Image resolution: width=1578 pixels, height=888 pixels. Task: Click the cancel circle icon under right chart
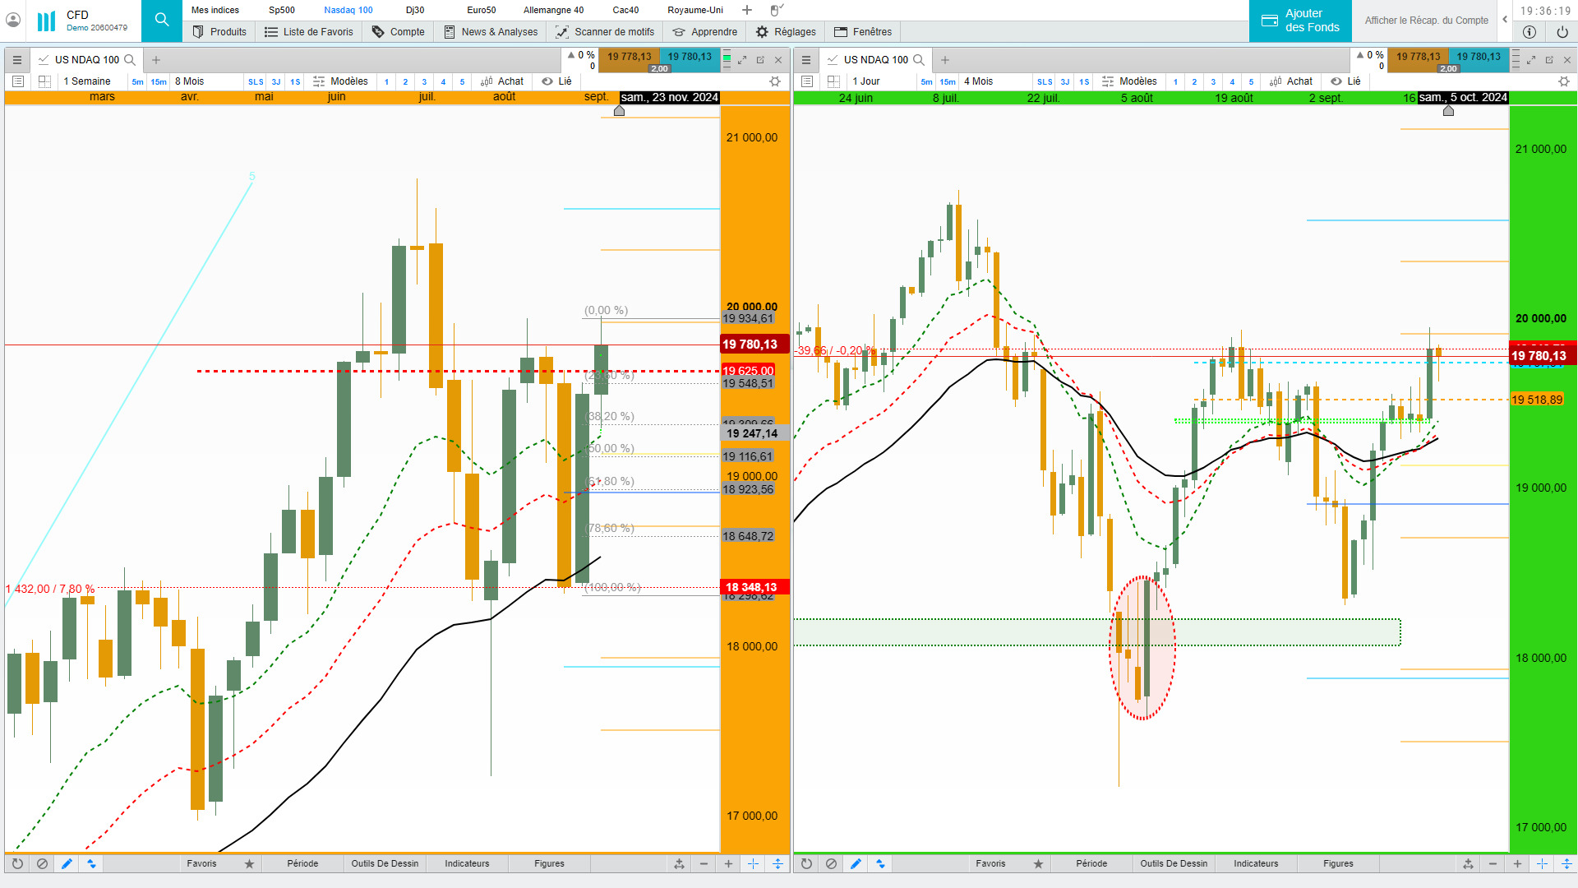831,864
